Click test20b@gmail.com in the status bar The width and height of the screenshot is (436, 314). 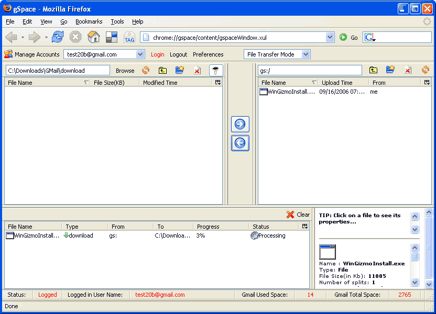[x=160, y=295]
